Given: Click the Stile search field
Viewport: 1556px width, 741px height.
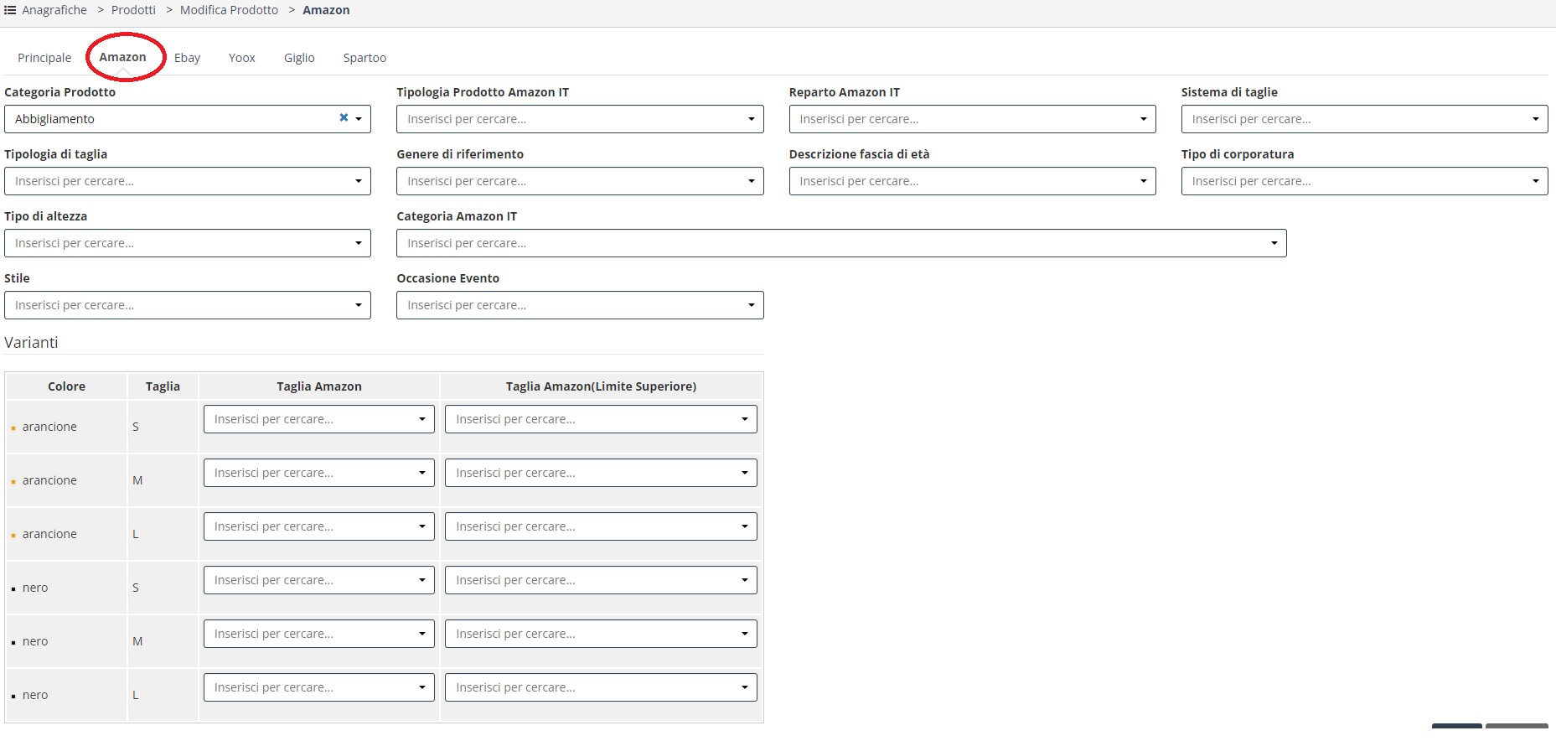Looking at the screenshot, I should point(176,305).
